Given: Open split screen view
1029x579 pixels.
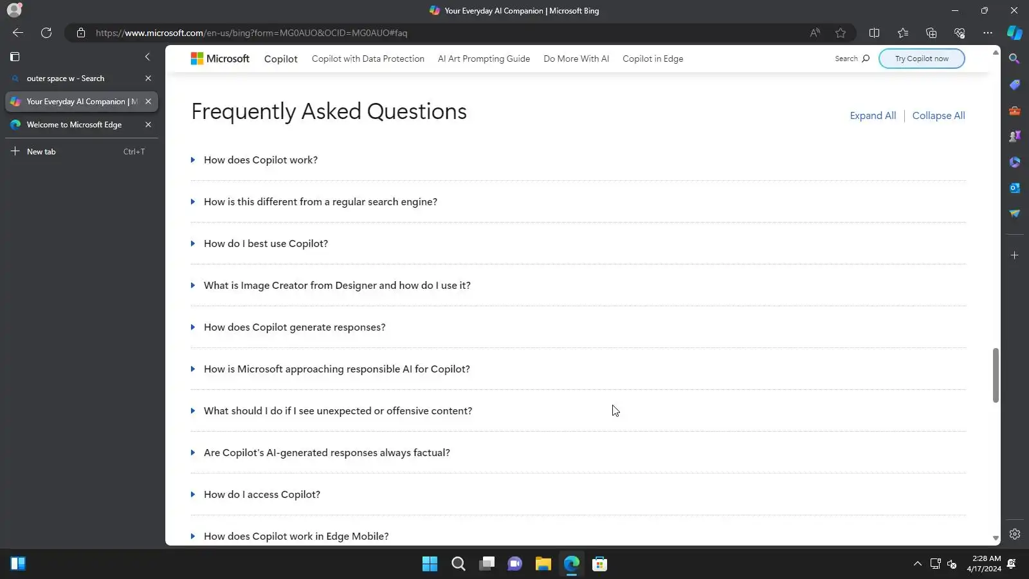Looking at the screenshot, I should pyautogui.click(x=874, y=33).
